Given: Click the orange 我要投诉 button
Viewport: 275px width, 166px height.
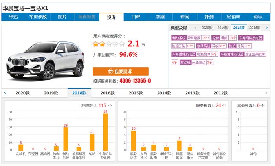Looking at the screenshot, I should (121, 72).
